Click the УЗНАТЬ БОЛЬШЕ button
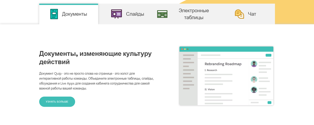The width and height of the screenshot is (314, 125). [57, 102]
